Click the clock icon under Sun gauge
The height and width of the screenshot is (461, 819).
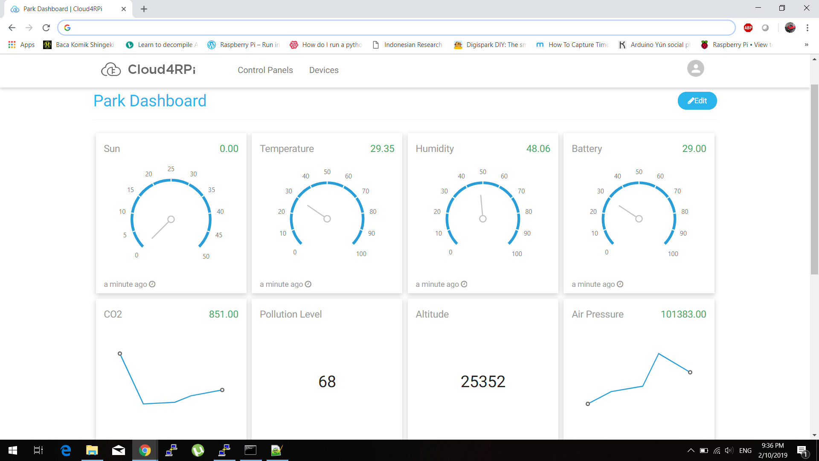[x=152, y=284]
